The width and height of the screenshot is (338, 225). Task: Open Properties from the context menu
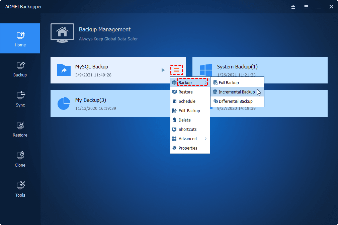tap(190, 148)
